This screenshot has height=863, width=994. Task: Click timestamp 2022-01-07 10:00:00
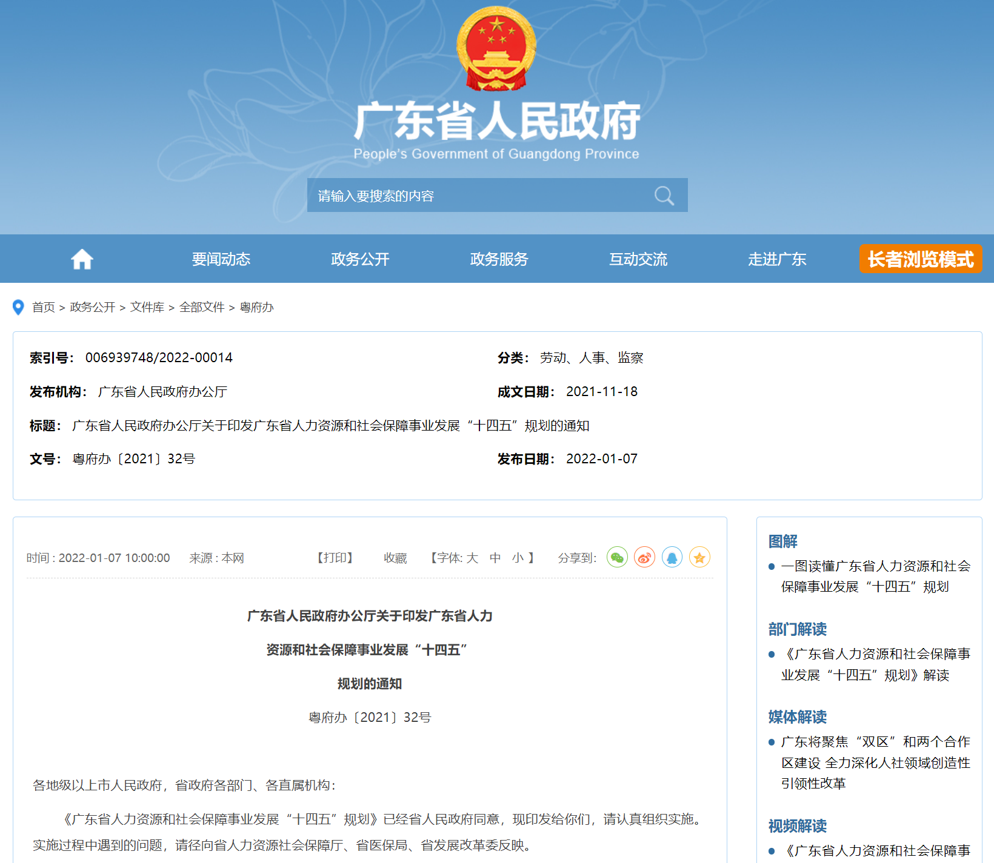click(115, 558)
